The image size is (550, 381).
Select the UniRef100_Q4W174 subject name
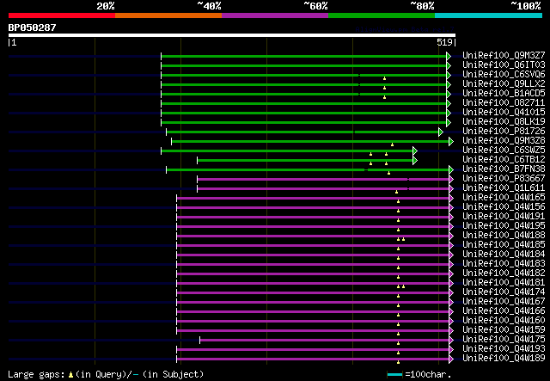[504, 292]
